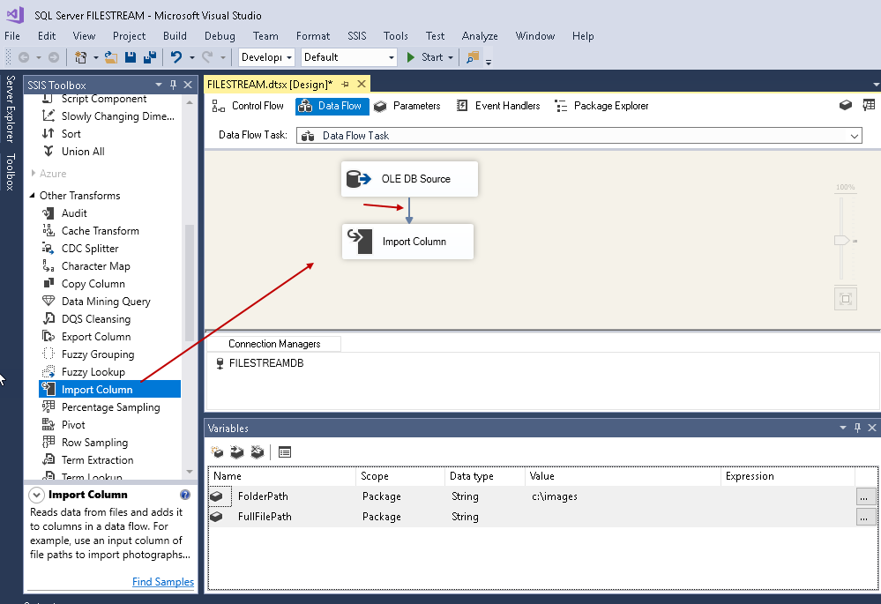Open the Start button dropdown arrow
This screenshot has width=881, height=604.
click(451, 57)
